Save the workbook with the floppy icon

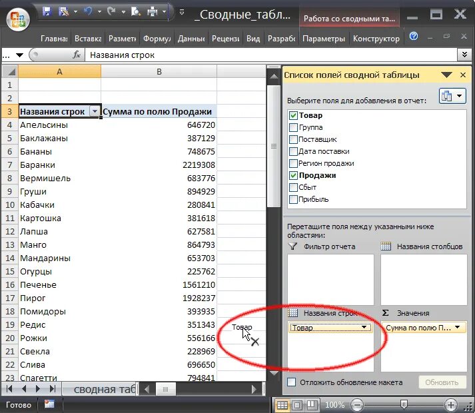point(47,12)
